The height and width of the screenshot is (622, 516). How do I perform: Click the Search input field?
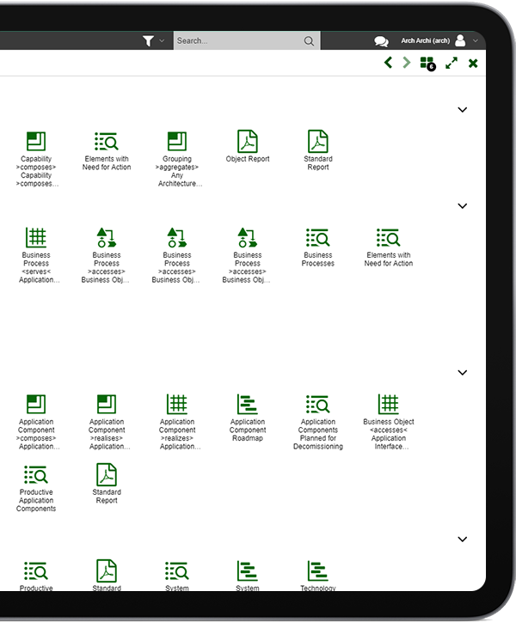pos(236,40)
